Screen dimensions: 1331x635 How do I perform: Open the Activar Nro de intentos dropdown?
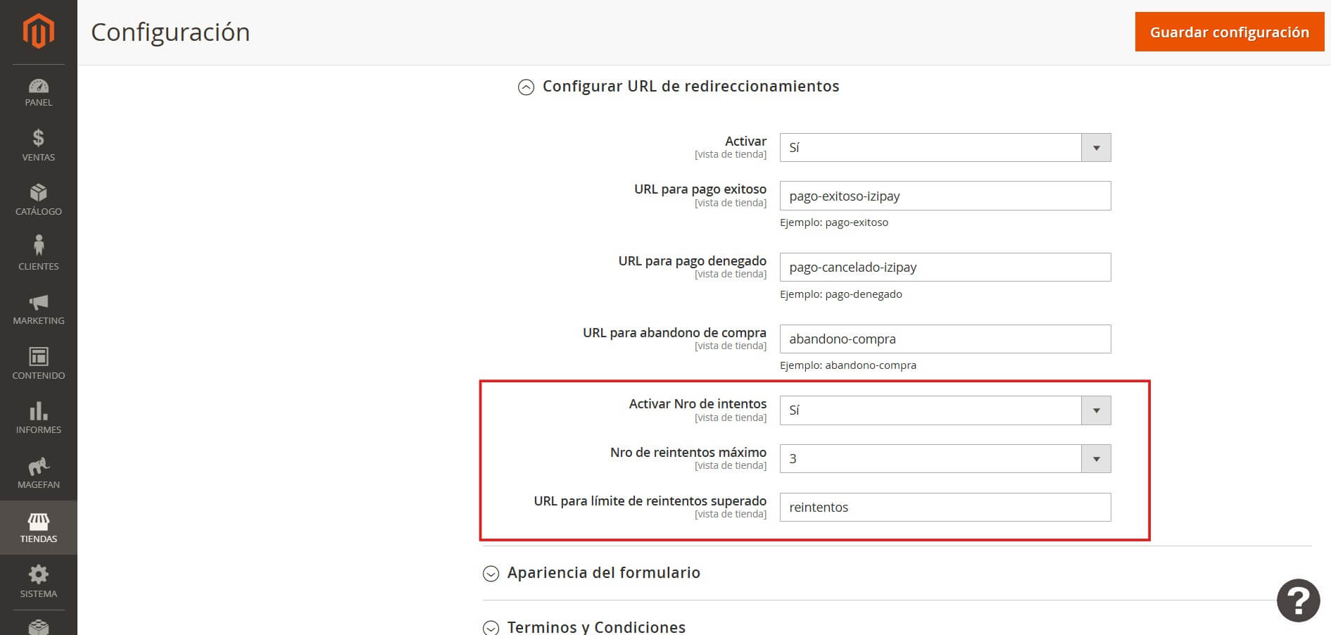tap(945, 410)
